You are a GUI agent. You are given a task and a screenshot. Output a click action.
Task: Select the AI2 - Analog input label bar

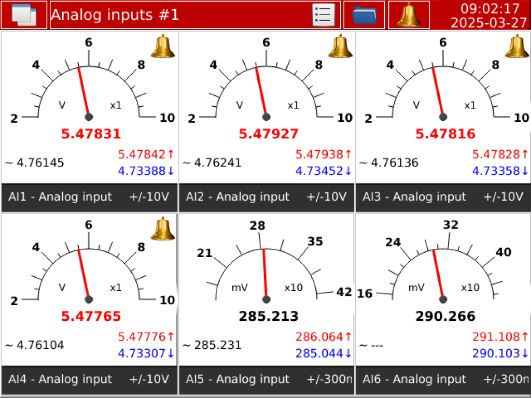pyautogui.click(x=267, y=197)
